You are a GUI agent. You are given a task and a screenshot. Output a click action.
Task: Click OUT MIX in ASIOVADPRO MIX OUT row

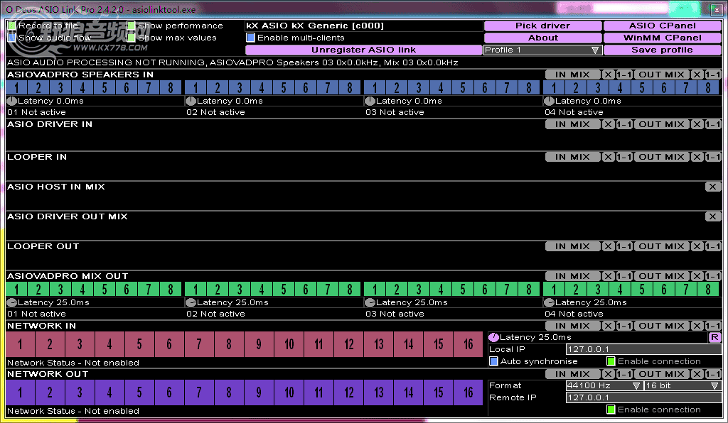pyautogui.click(x=662, y=276)
